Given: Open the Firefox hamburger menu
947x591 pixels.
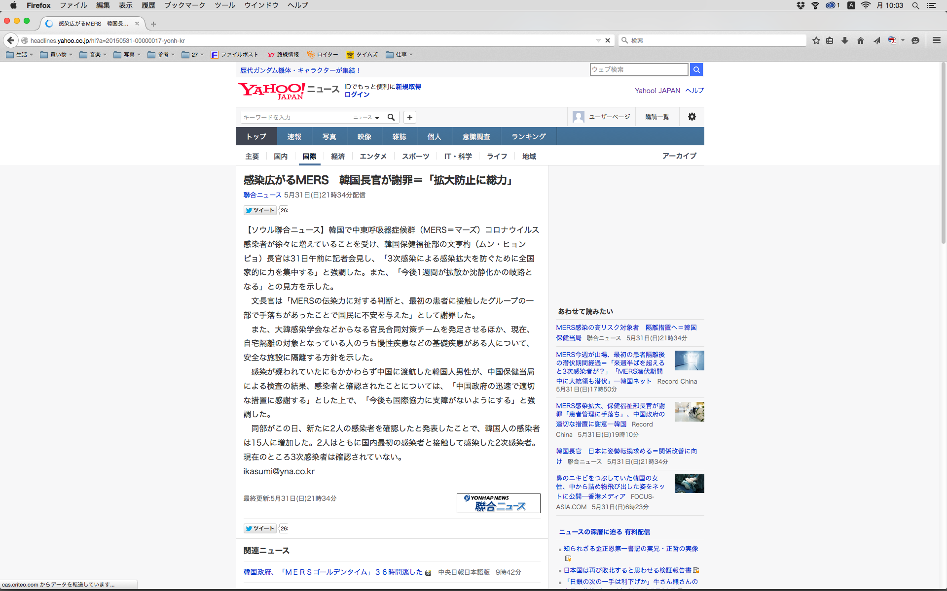Looking at the screenshot, I should [936, 40].
